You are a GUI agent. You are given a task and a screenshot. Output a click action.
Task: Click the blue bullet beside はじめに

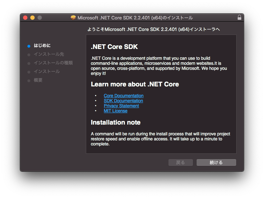29,46
